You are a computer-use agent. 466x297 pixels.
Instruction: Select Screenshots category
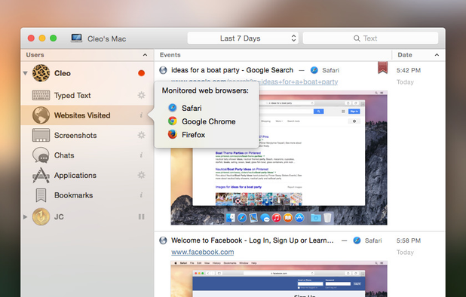pos(87,135)
